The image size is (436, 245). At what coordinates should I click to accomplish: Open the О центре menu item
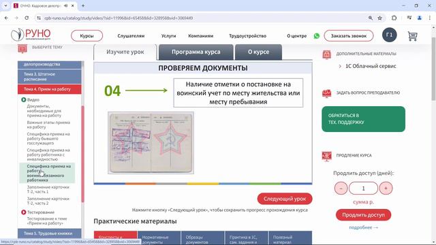pyautogui.click(x=297, y=36)
